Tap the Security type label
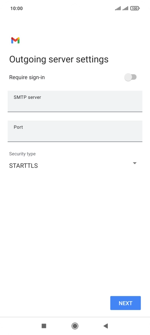 point(22,154)
